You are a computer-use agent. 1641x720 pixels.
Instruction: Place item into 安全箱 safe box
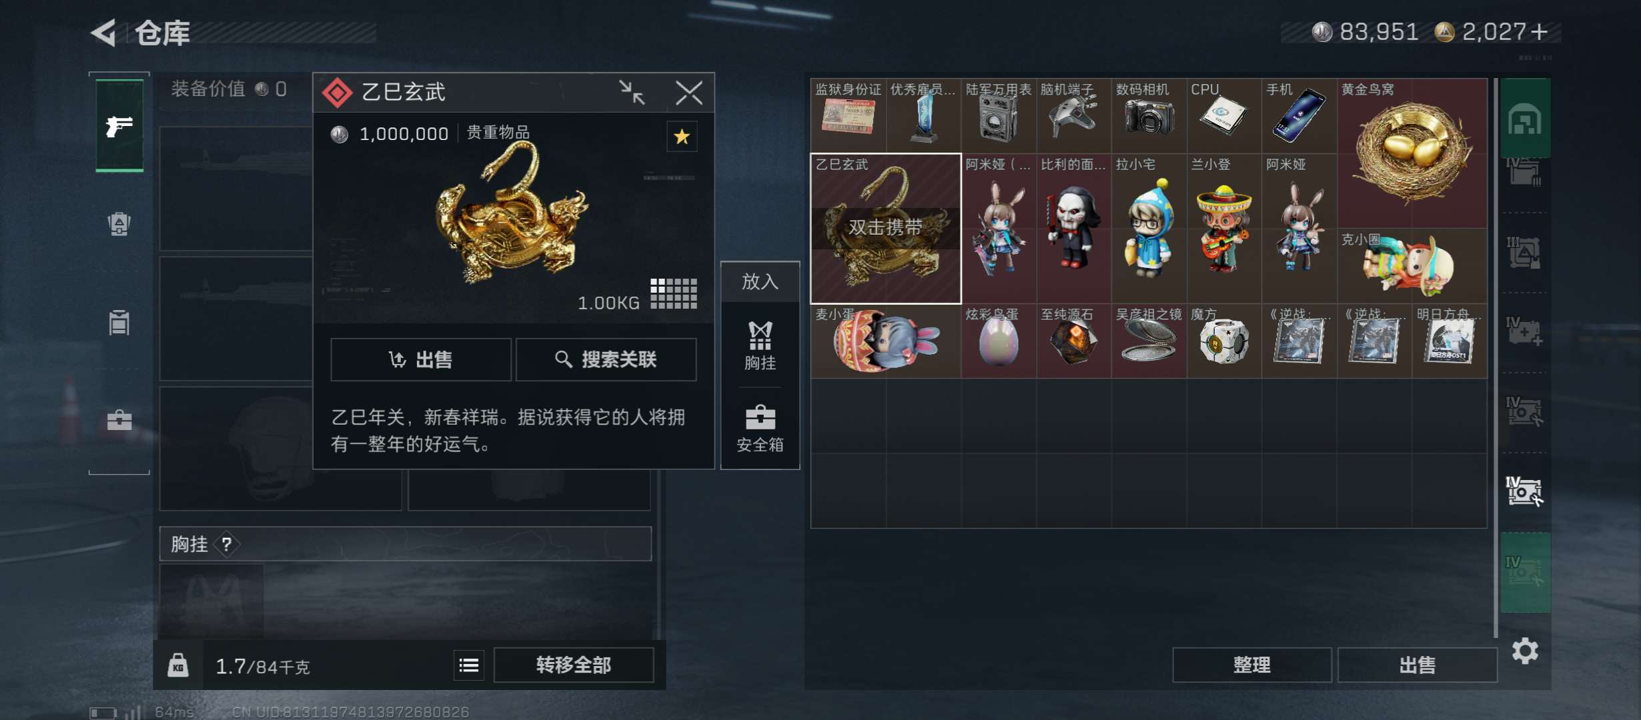pyautogui.click(x=760, y=429)
